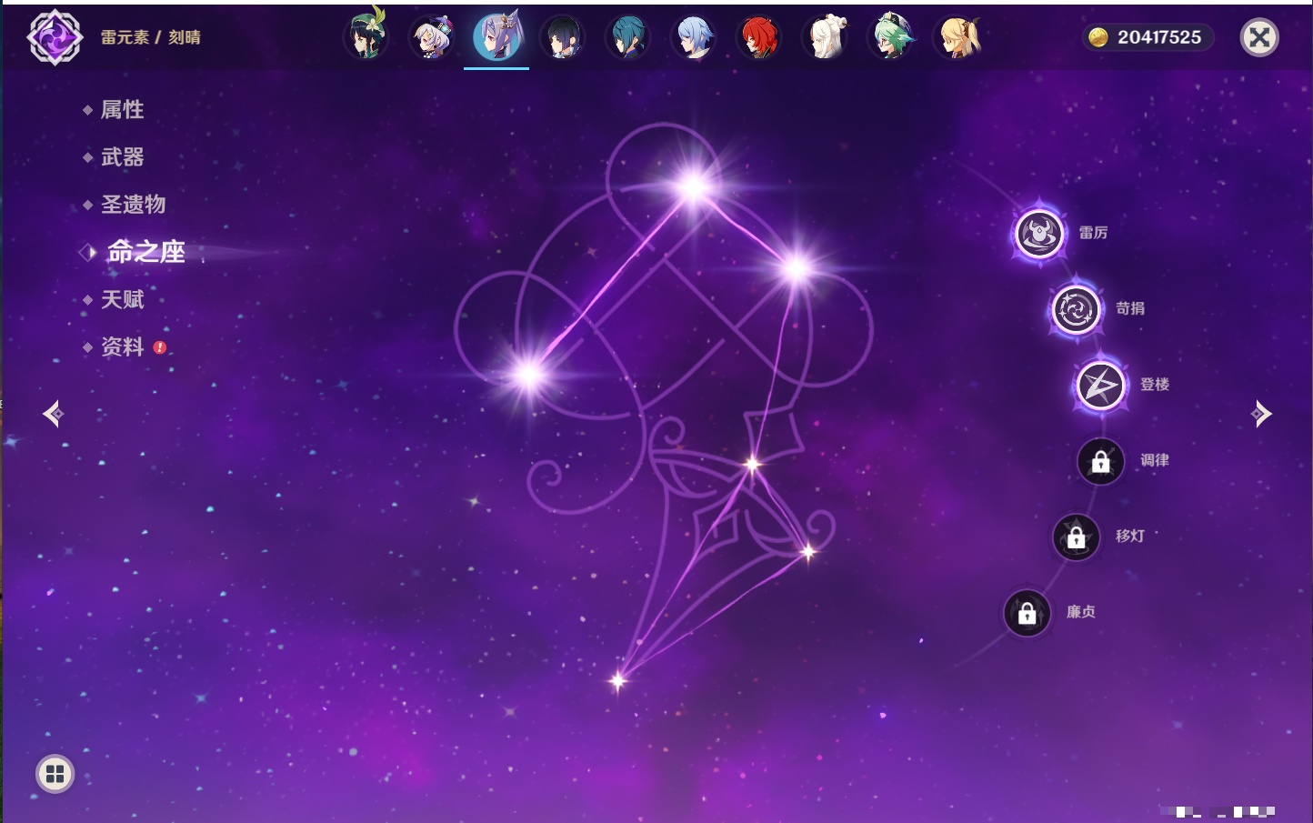
Task: Open the 雷厉 constellation node icon
Action: pyautogui.click(x=1039, y=234)
